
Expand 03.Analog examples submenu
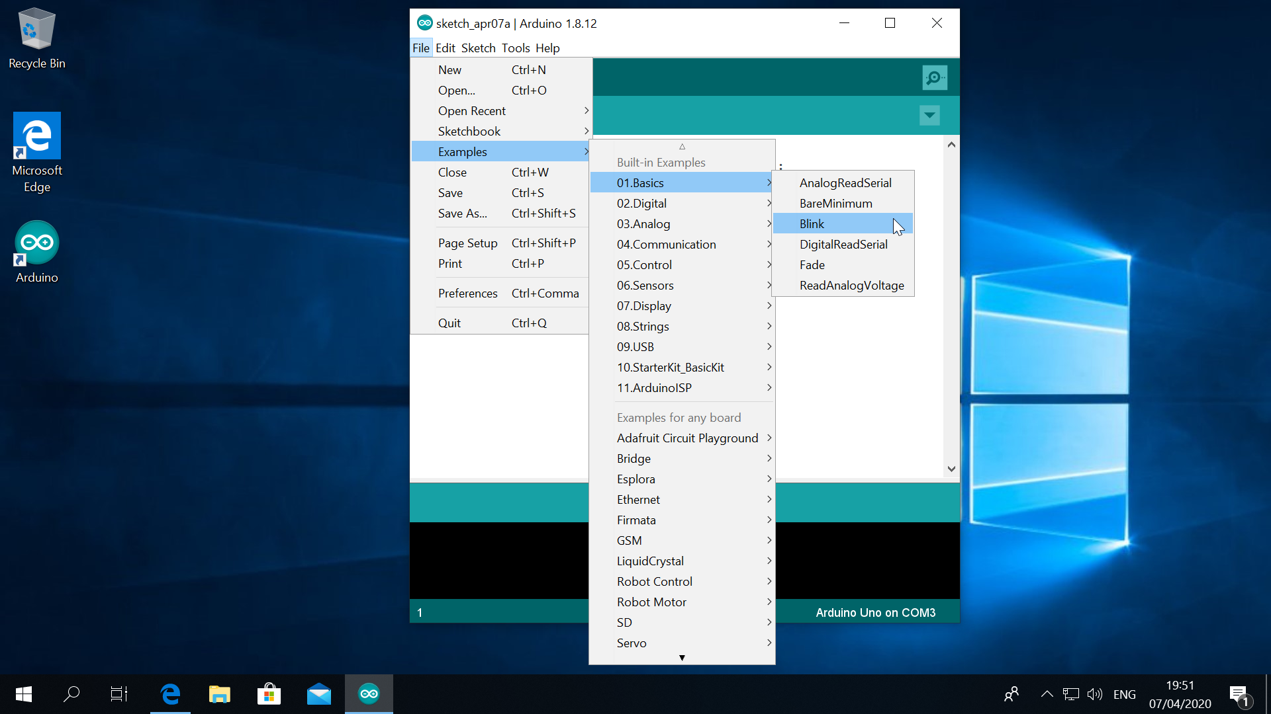(x=682, y=224)
